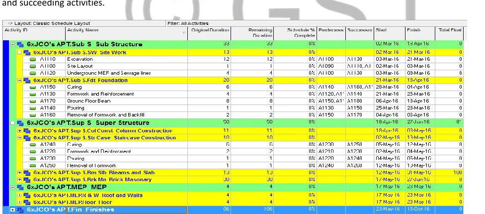The image size is (485, 214).
Task: Expand the Brick Masonary group
Action: pos(19,180)
